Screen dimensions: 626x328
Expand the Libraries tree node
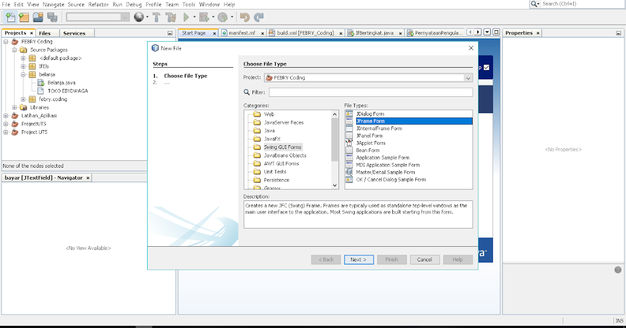(x=14, y=107)
